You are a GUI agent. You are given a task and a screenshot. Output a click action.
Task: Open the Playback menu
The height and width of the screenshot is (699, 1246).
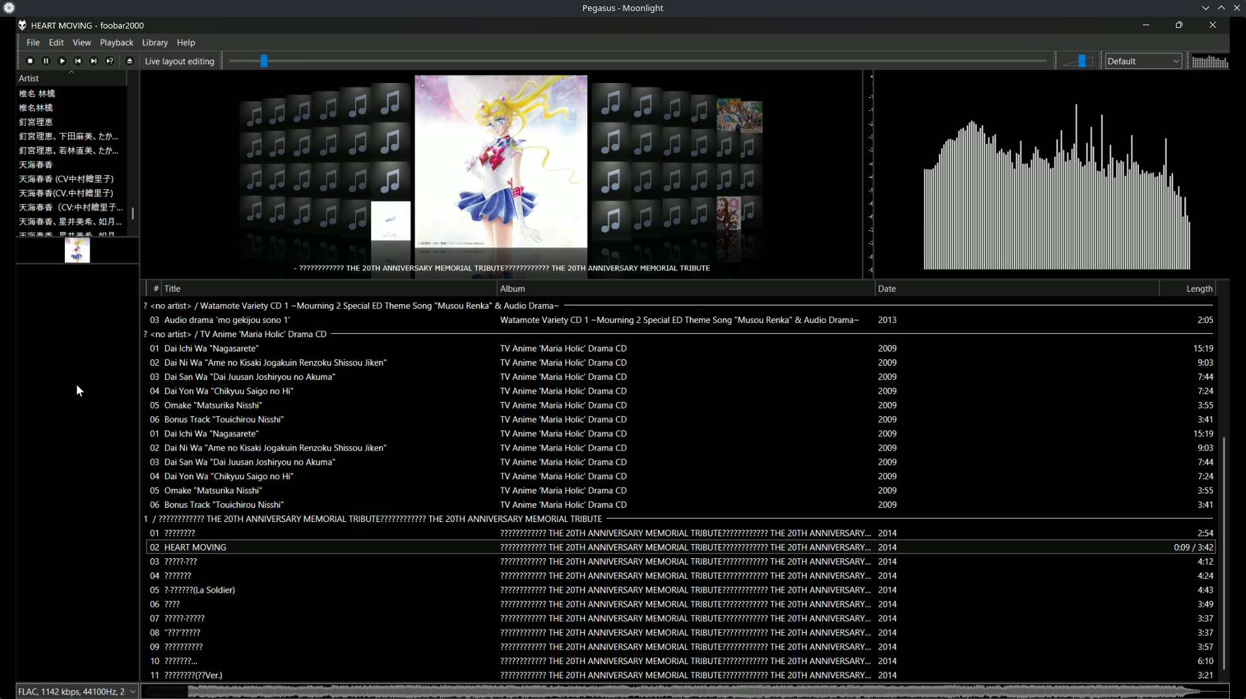point(116,43)
